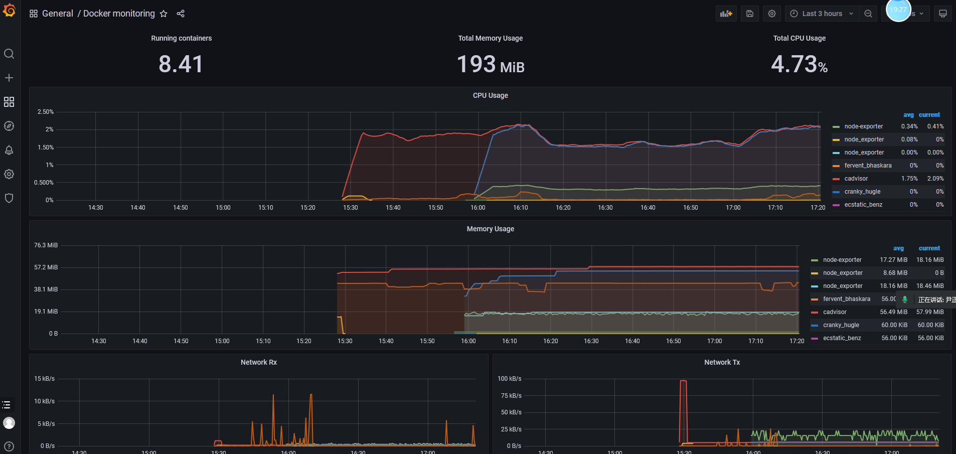This screenshot has width=956, height=454.
Task: Open the Running containers panel title menu
Action: pyautogui.click(x=181, y=38)
